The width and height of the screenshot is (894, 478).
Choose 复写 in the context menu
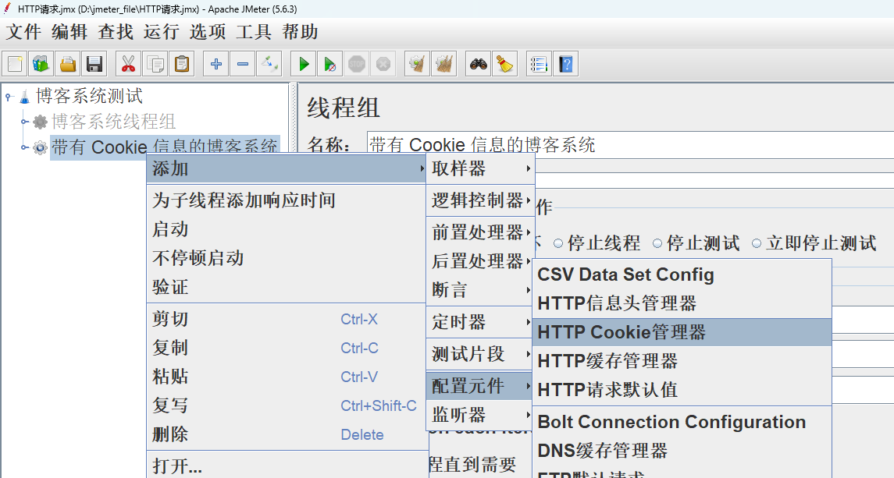click(x=287, y=405)
